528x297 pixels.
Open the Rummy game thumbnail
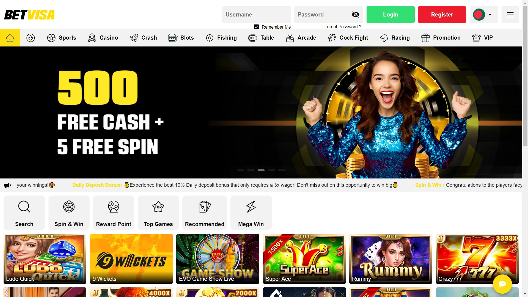[391, 259]
